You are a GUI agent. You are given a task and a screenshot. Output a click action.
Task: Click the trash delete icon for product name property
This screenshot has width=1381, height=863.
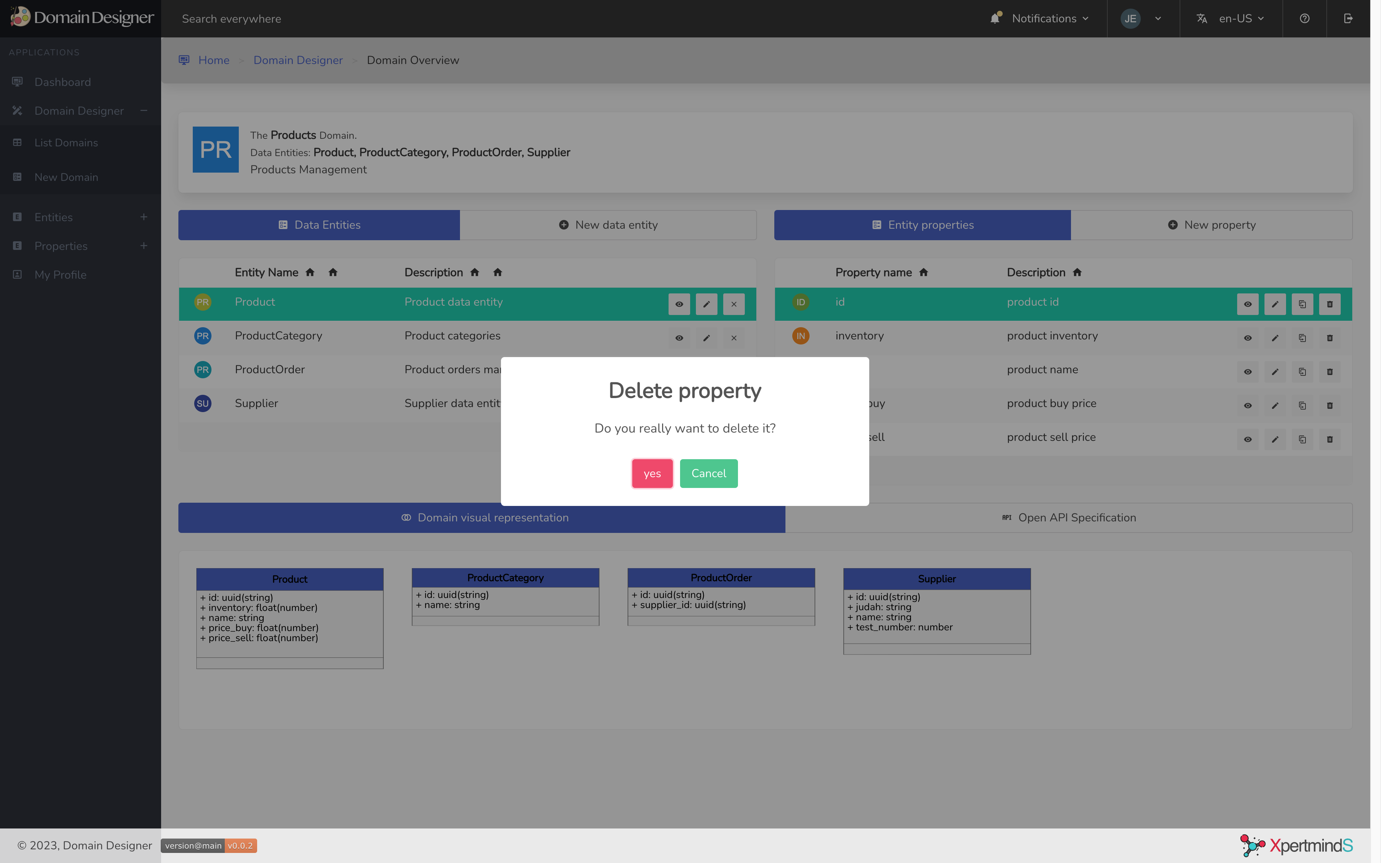point(1330,371)
